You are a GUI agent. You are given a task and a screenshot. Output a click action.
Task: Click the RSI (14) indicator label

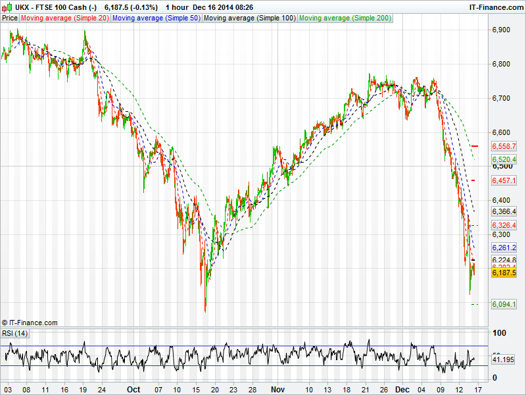pyautogui.click(x=15, y=333)
